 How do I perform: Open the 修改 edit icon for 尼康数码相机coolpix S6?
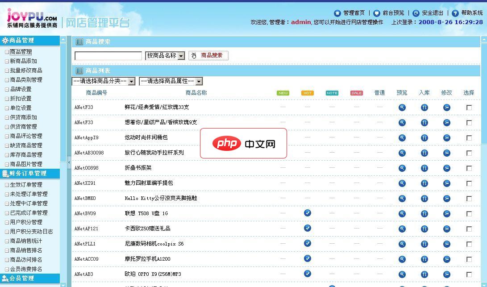pos(447,243)
